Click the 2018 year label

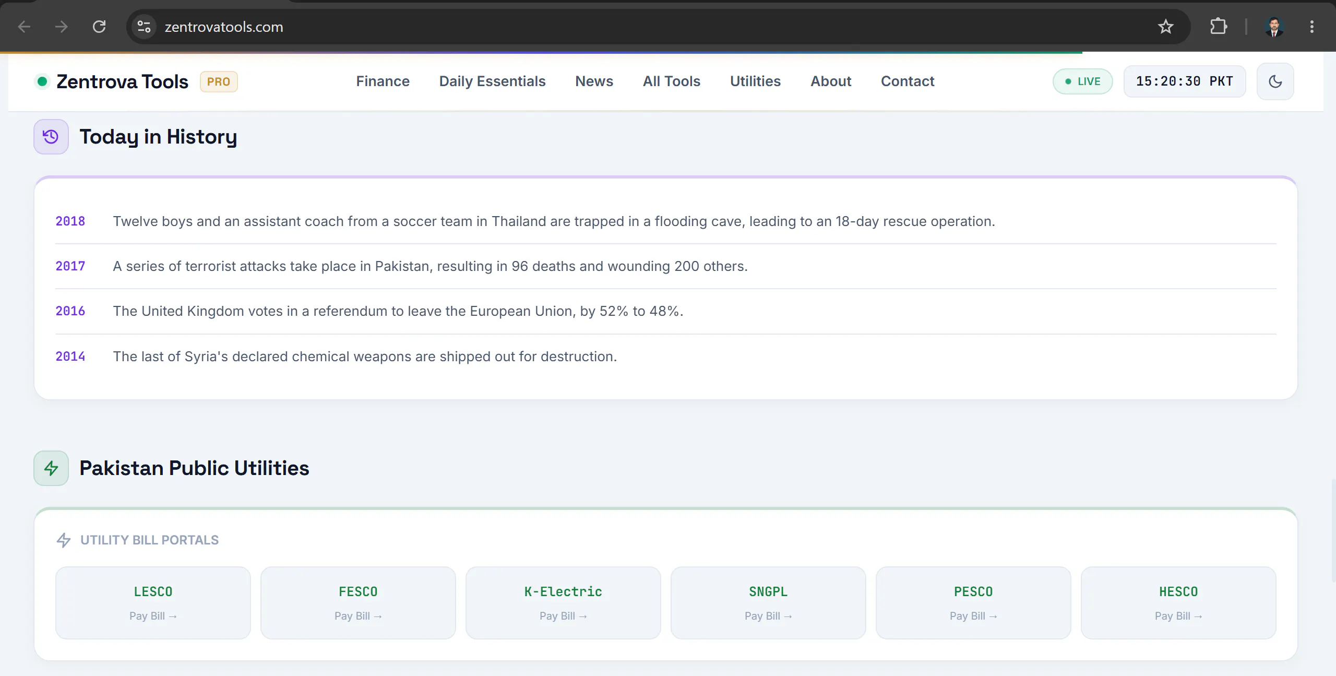70,221
